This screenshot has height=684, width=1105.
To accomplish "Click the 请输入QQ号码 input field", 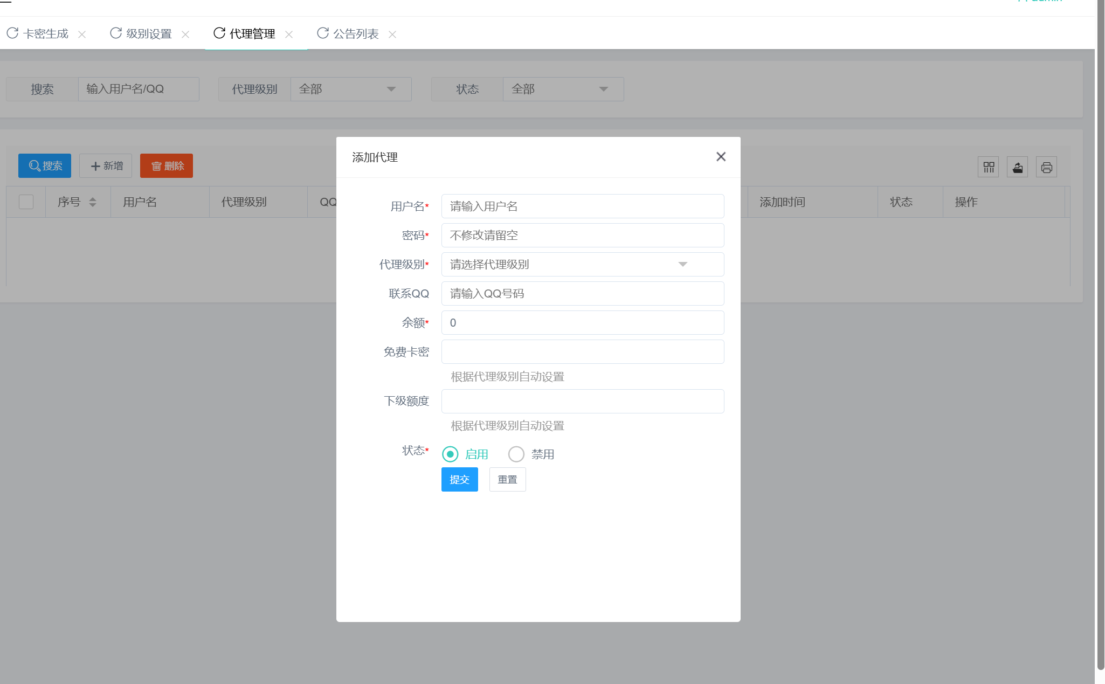I will pyautogui.click(x=583, y=294).
